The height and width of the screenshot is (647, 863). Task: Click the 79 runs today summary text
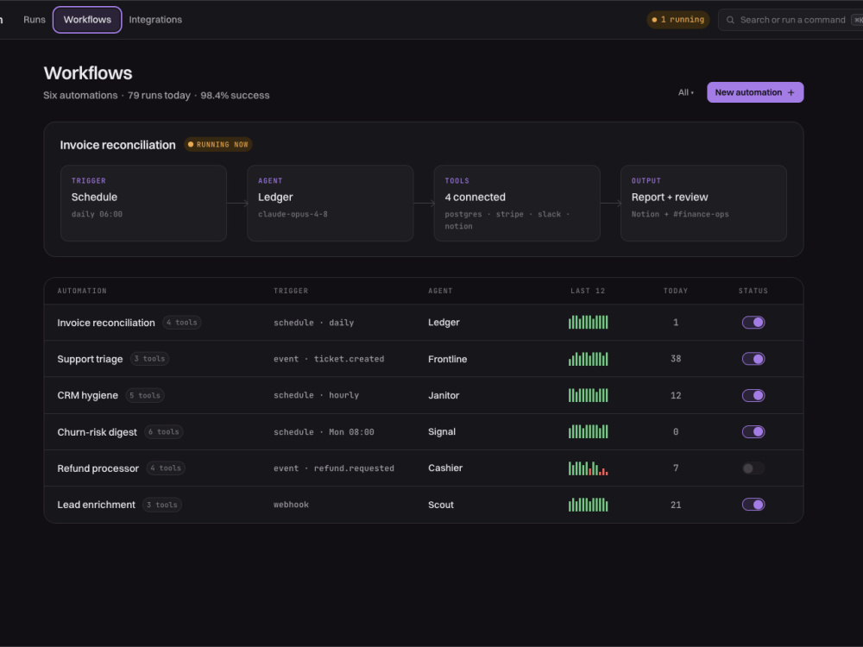pos(159,95)
